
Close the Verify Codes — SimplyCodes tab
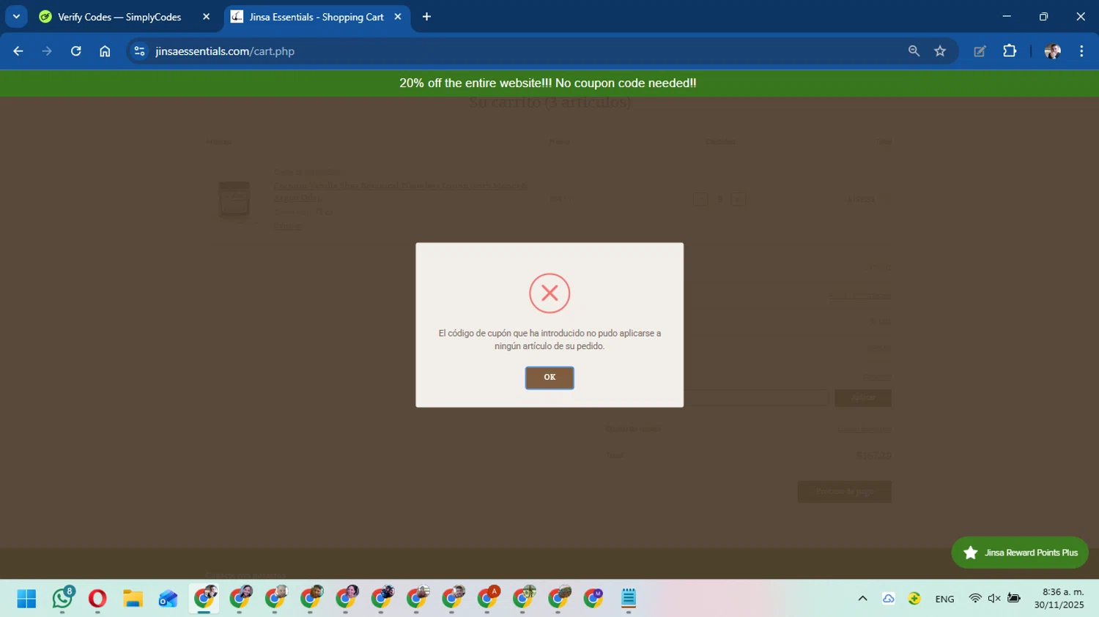[x=206, y=17]
